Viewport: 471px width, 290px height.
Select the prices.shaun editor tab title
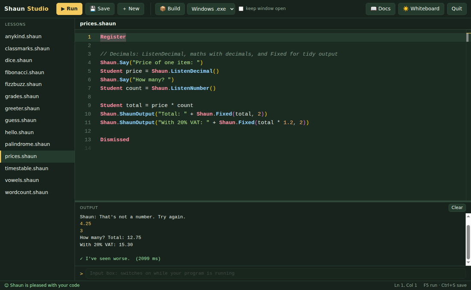[98, 24]
